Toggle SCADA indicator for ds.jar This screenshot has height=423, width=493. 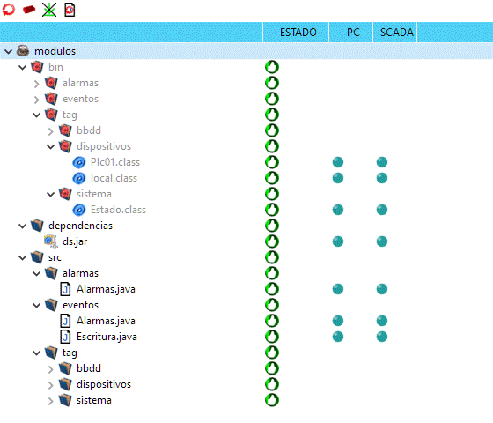pyautogui.click(x=382, y=241)
